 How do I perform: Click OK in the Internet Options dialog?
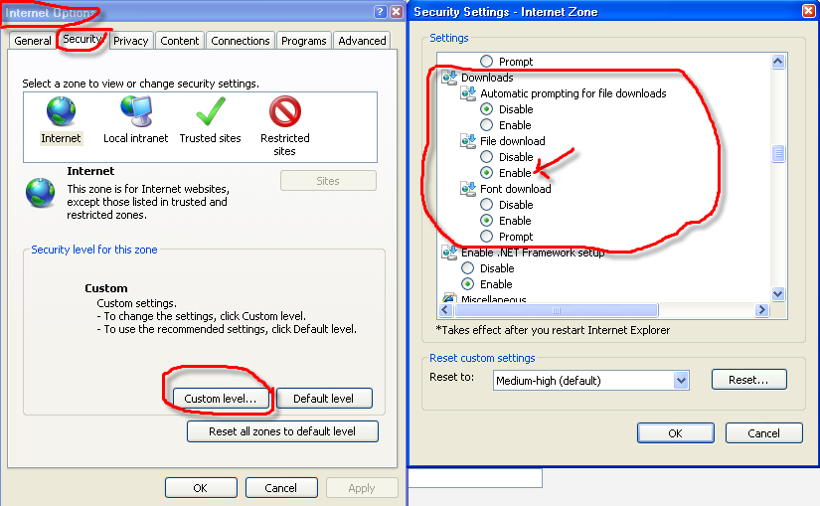pyautogui.click(x=201, y=488)
